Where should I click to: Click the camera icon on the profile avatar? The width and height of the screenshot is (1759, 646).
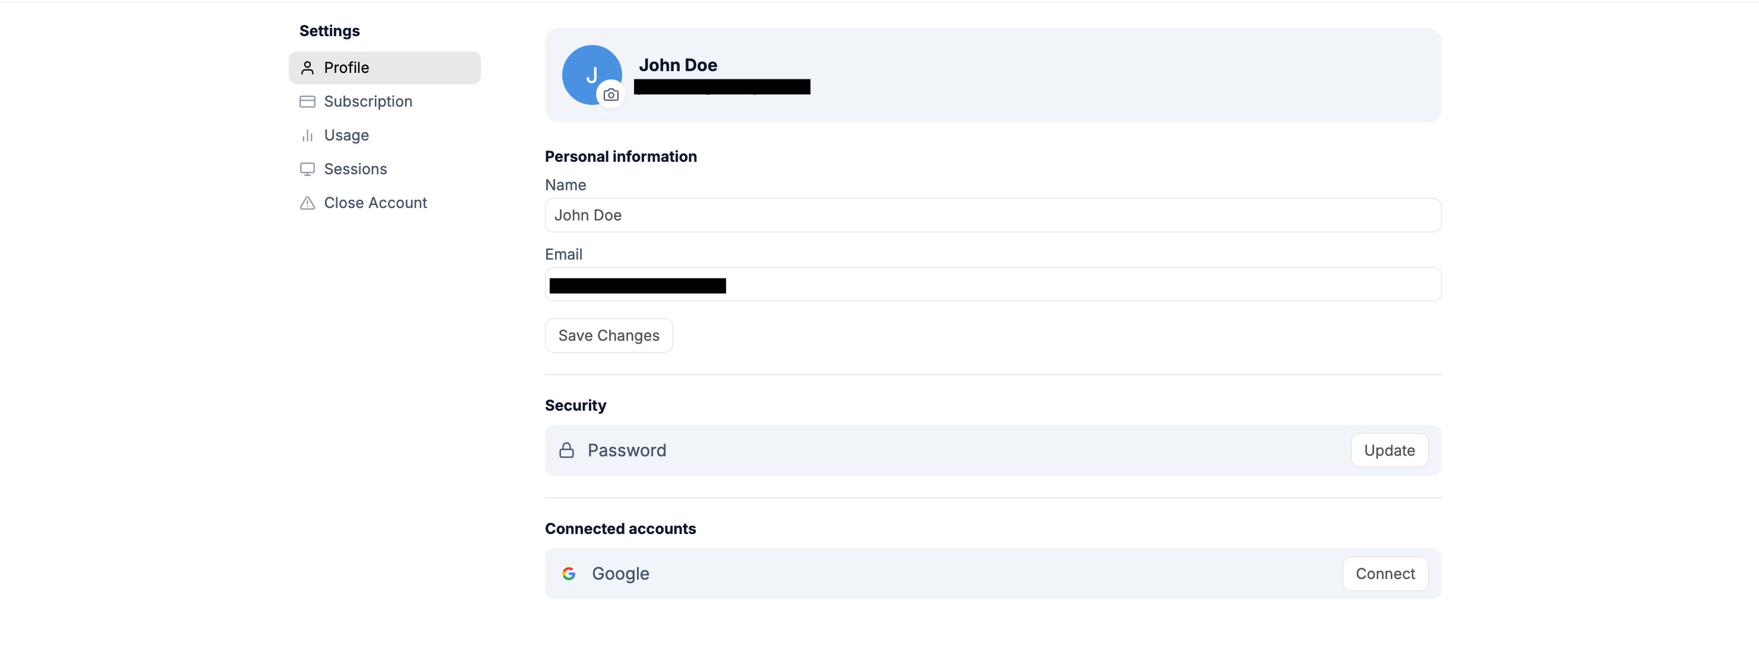point(611,95)
